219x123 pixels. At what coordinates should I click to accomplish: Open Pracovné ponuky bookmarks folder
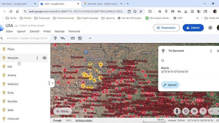click(x=64, y=18)
